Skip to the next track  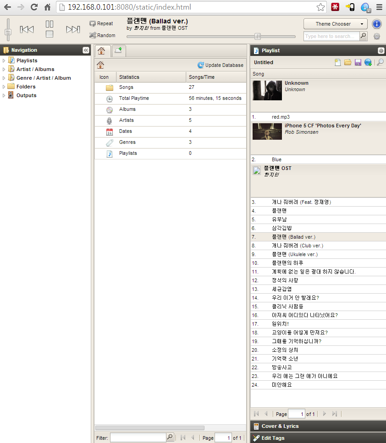[73, 29]
